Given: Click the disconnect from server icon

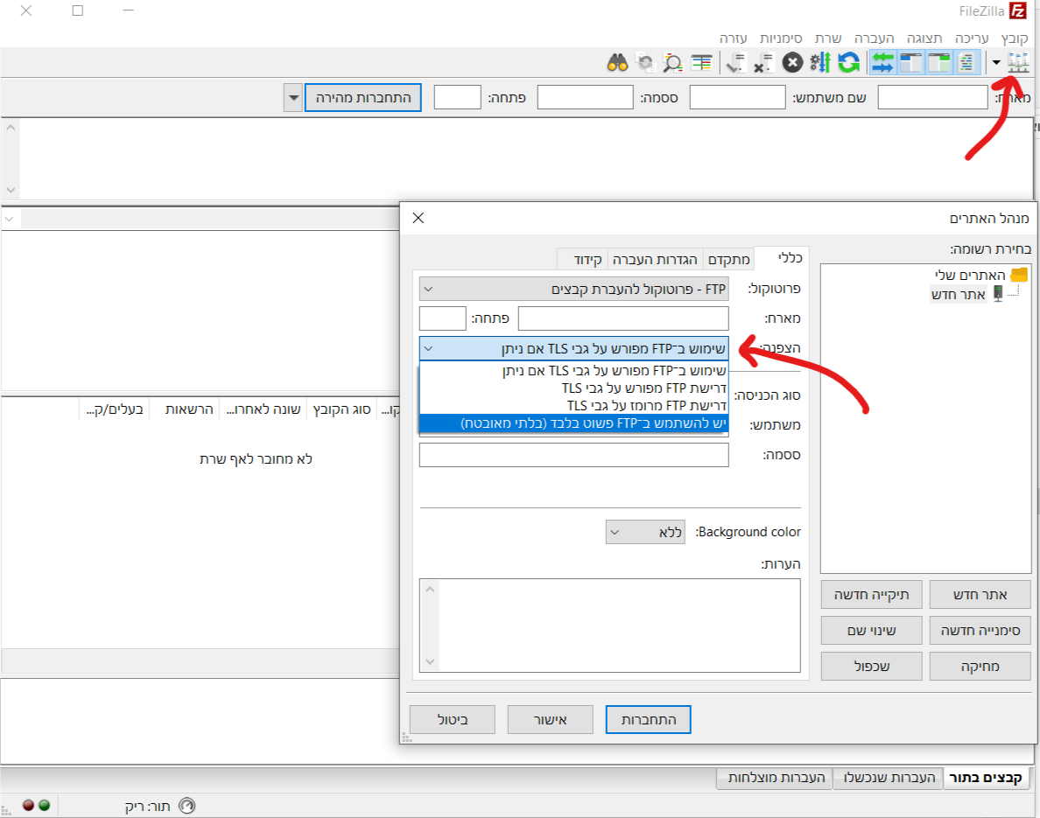Looking at the screenshot, I should pos(764,63).
